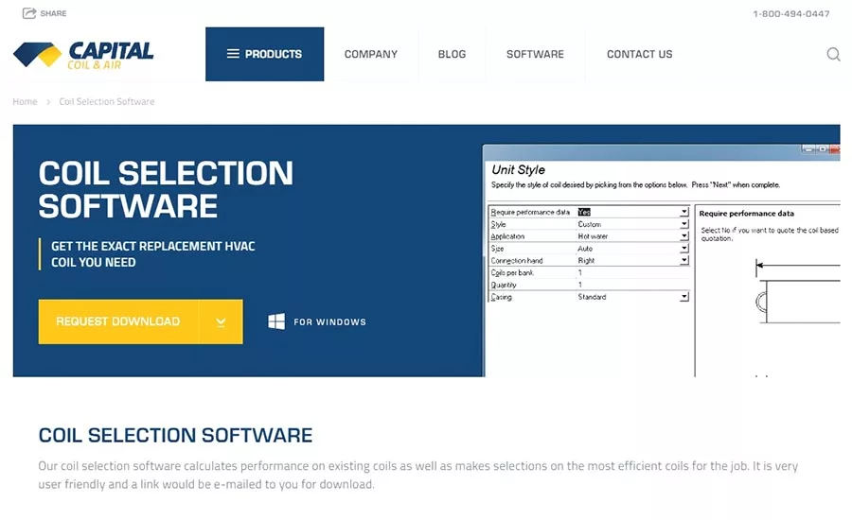Click the Quantity value field
Viewport: 852px width, 520px height.
coord(632,285)
